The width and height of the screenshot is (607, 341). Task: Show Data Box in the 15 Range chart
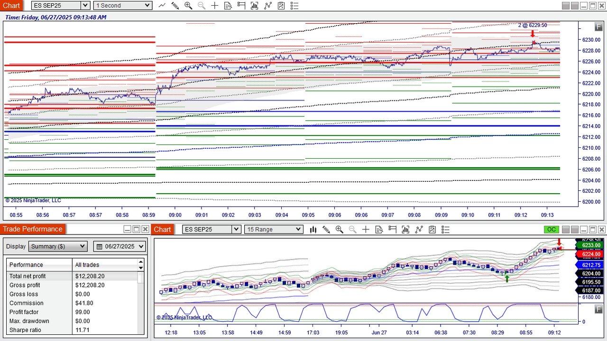pos(379,229)
